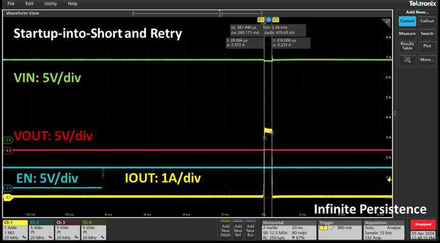The image size is (440, 243).
Task: Click the Measure button
Action: [407, 33]
